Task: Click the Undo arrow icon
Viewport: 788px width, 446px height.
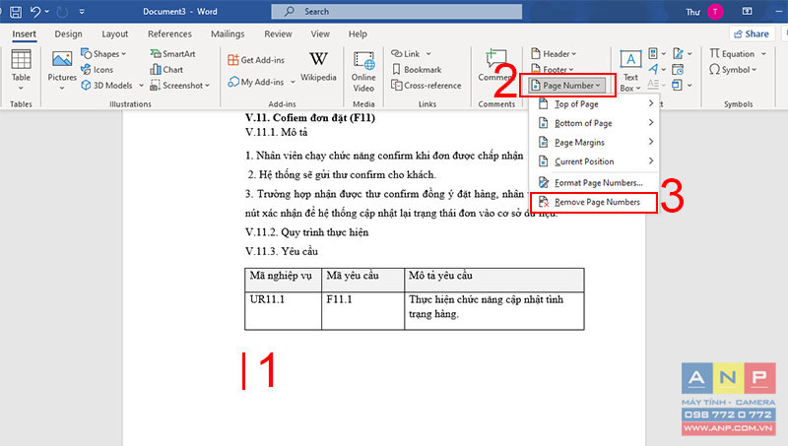Action: [x=34, y=11]
